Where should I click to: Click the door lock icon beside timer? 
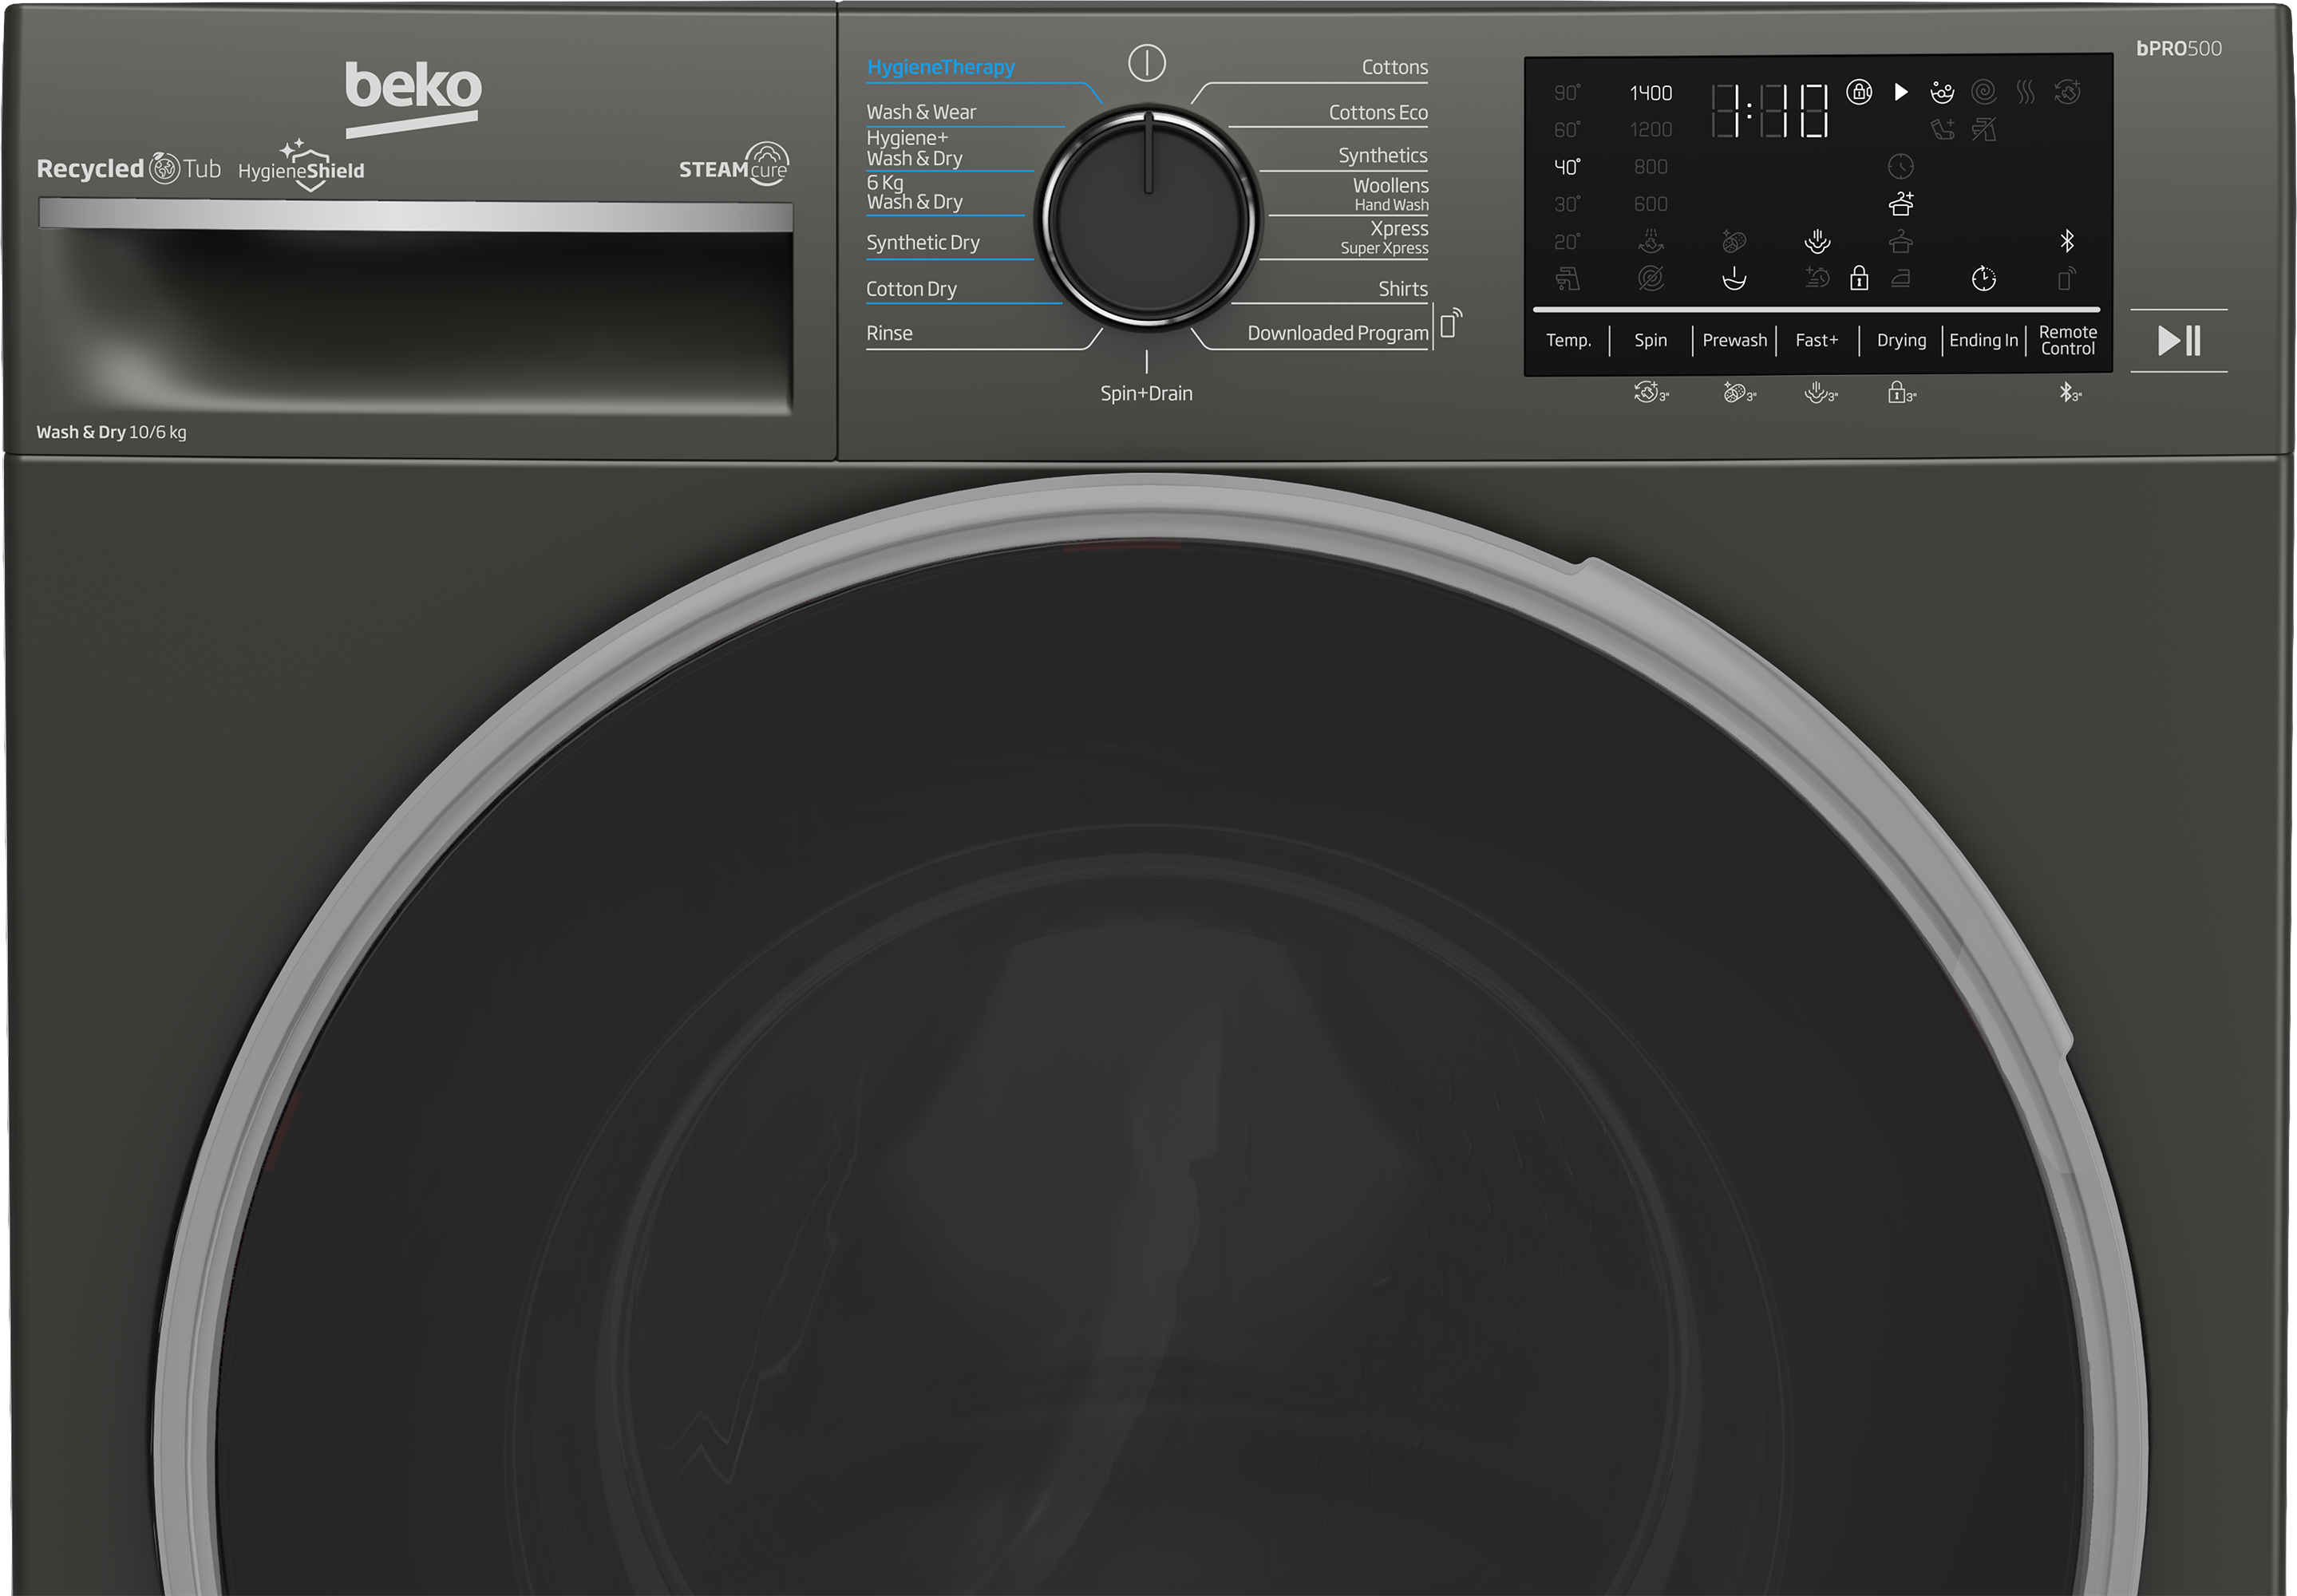pyautogui.click(x=1859, y=93)
